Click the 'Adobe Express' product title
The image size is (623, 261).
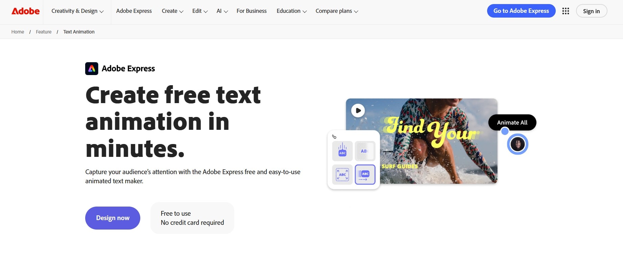(128, 69)
